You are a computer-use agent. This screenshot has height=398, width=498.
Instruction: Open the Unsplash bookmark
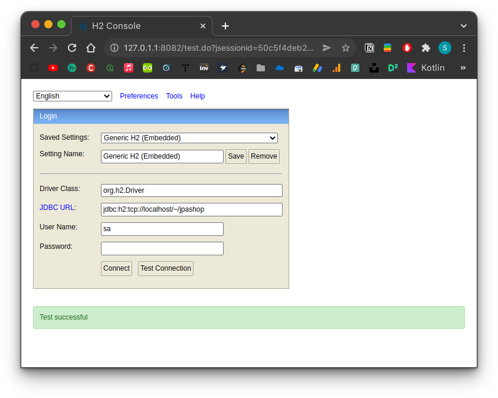click(x=374, y=68)
